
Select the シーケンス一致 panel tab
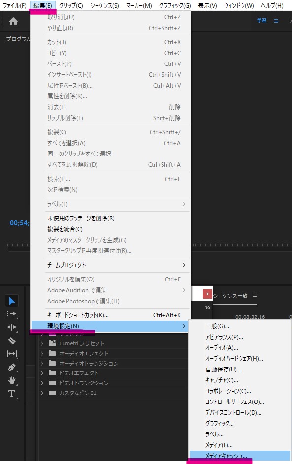(230, 296)
